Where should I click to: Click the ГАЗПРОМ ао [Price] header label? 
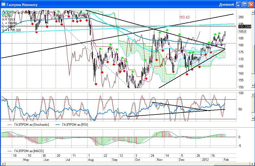[x=22, y=12]
